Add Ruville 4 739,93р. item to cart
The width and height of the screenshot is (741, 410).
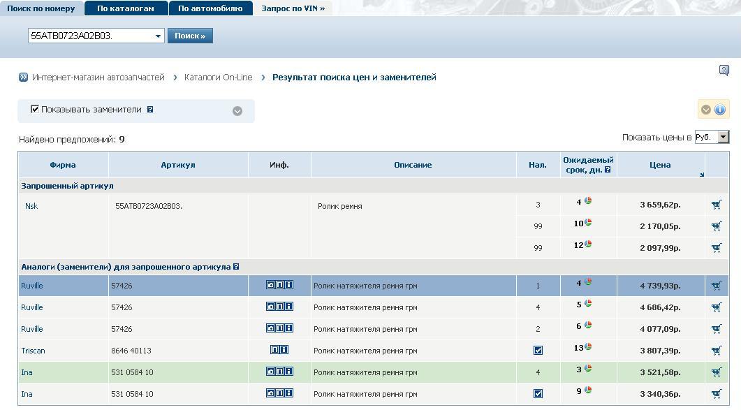717,286
